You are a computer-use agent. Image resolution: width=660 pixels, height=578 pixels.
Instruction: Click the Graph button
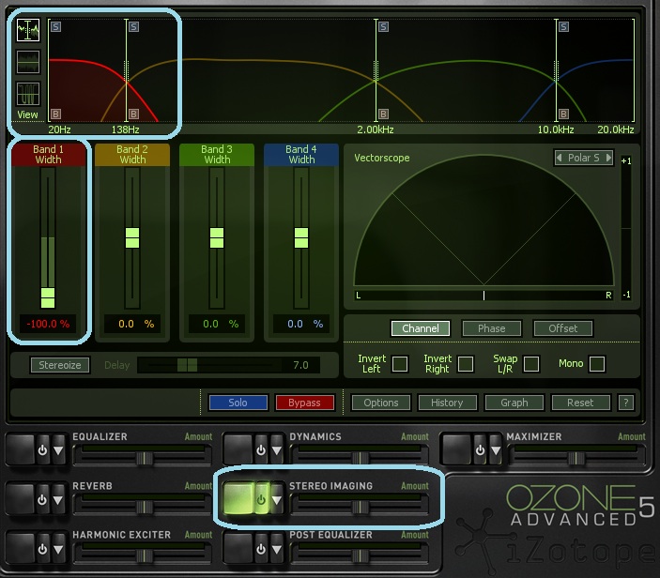click(x=514, y=403)
